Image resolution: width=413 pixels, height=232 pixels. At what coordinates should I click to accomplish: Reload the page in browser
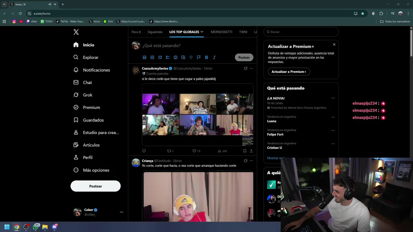[x=20, y=14]
